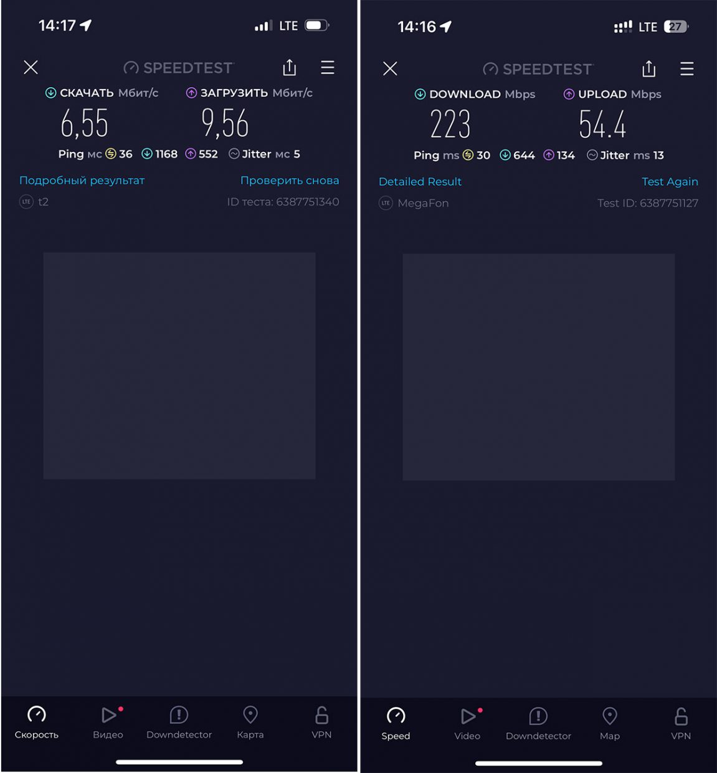Tap share icon in English Speedtest screen
This screenshot has height=773, width=717.
click(x=649, y=69)
